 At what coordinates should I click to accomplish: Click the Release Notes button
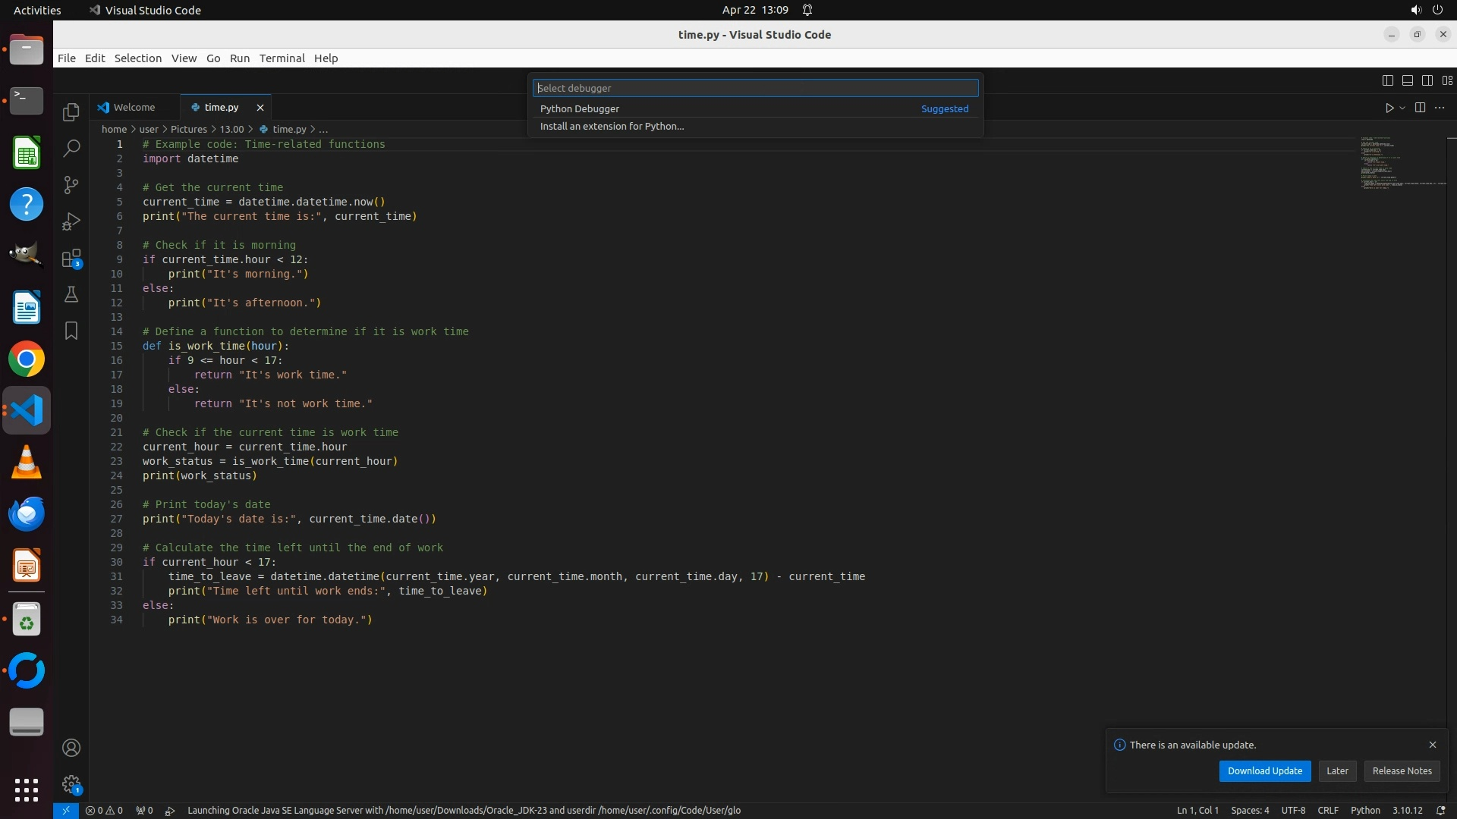point(1402,770)
